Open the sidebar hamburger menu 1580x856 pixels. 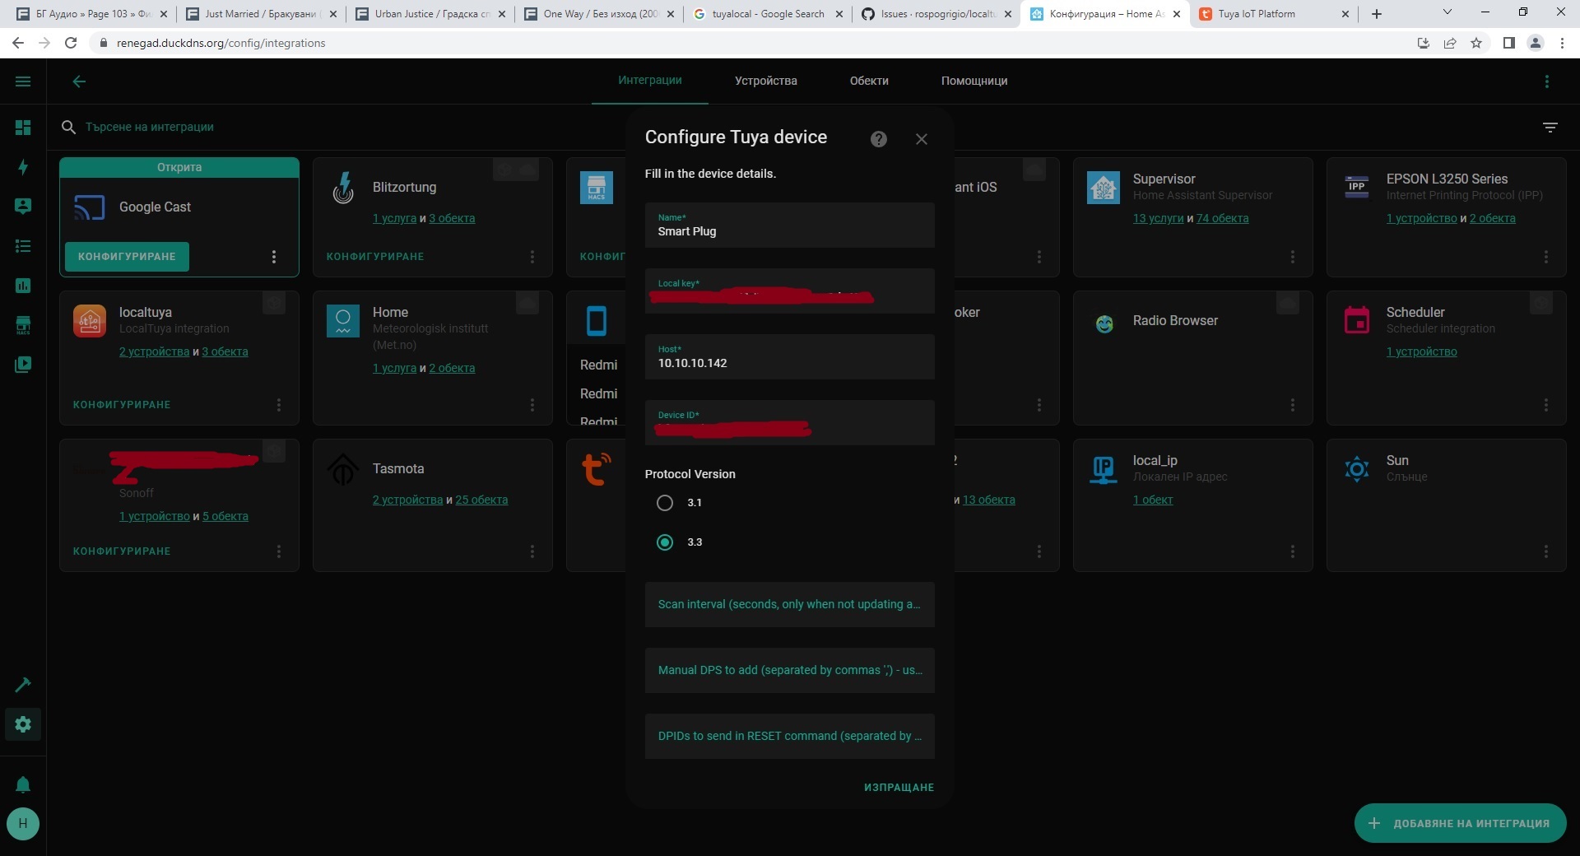(23, 81)
